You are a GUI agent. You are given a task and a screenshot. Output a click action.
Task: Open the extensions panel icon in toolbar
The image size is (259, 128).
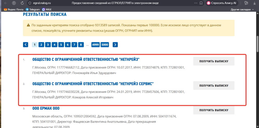click(246, 3)
